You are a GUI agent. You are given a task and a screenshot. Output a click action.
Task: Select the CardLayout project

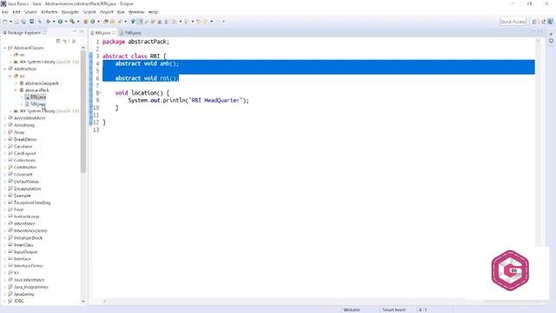[25, 153]
